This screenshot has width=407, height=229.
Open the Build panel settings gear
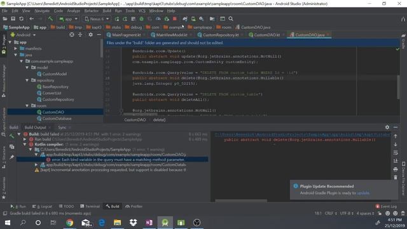pyautogui.click(x=387, y=127)
